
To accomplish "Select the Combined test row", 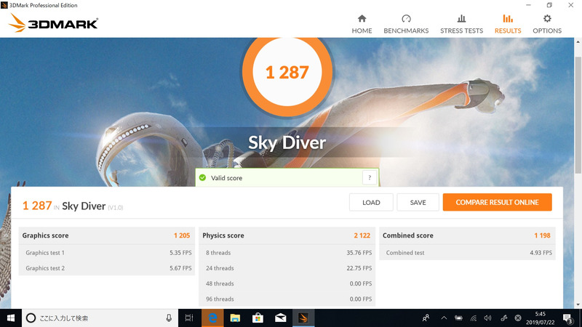I will tap(467, 252).
